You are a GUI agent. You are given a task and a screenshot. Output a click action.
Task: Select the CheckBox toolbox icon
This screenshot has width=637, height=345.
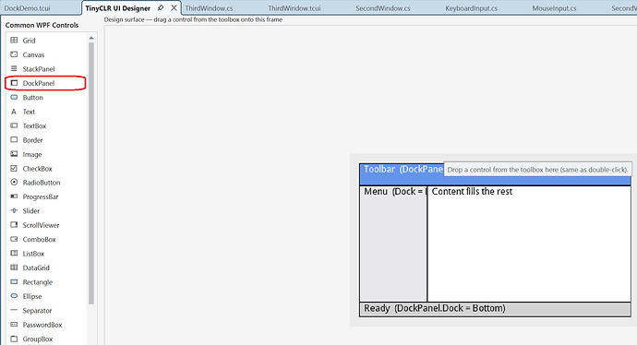pyautogui.click(x=14, y=168)
